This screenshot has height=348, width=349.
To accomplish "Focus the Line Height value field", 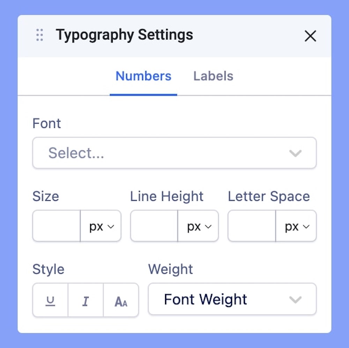I will click(154, 226).
